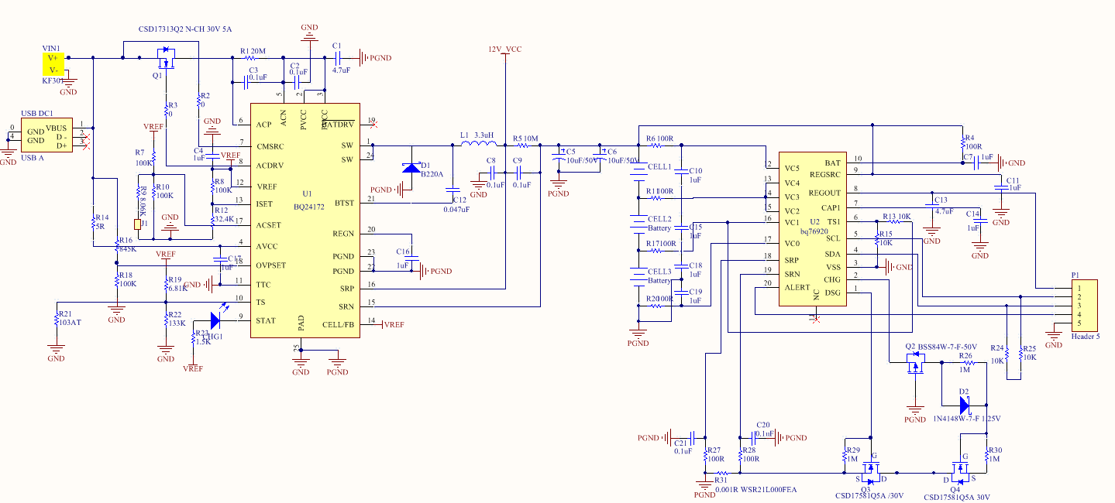Select the 12V_VCC net label
The width and height of the screenshot is (1115, 503).
click(x=504, y=49)
